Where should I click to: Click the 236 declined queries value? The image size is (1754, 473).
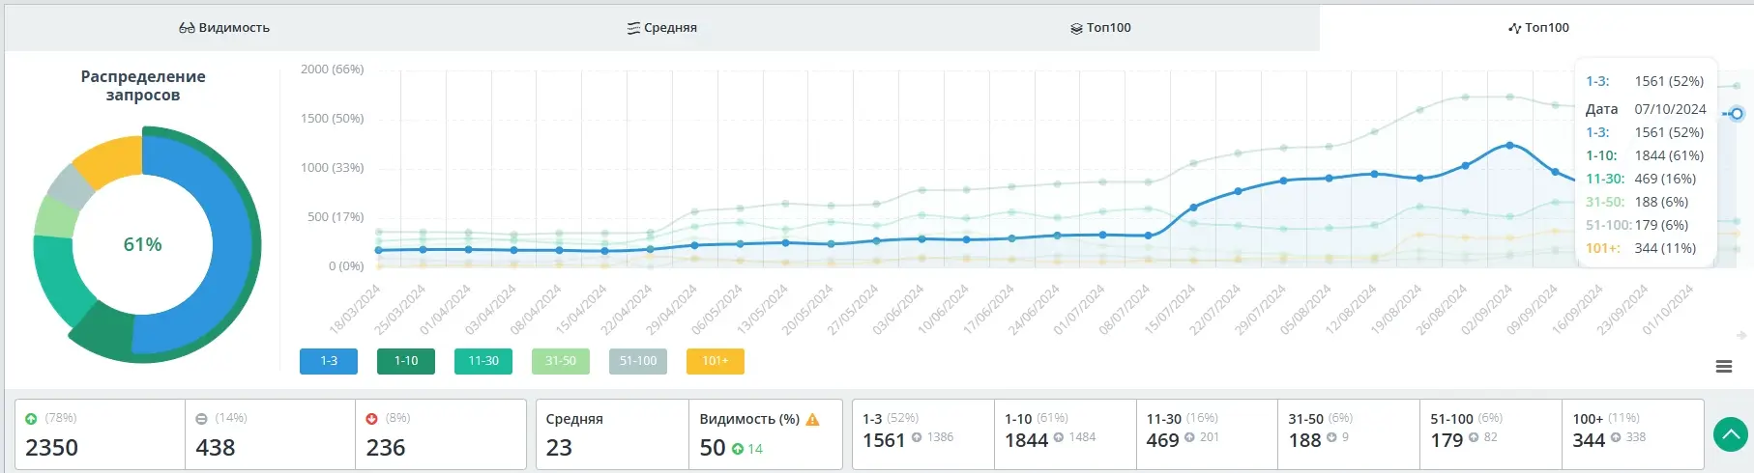pyautogui.click(x=386, y=448)
